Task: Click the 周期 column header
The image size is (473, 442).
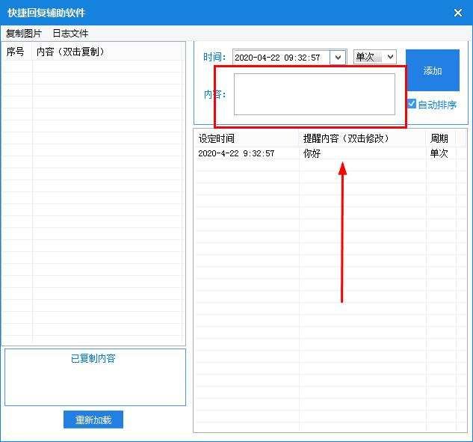Action: click(440, 138)
